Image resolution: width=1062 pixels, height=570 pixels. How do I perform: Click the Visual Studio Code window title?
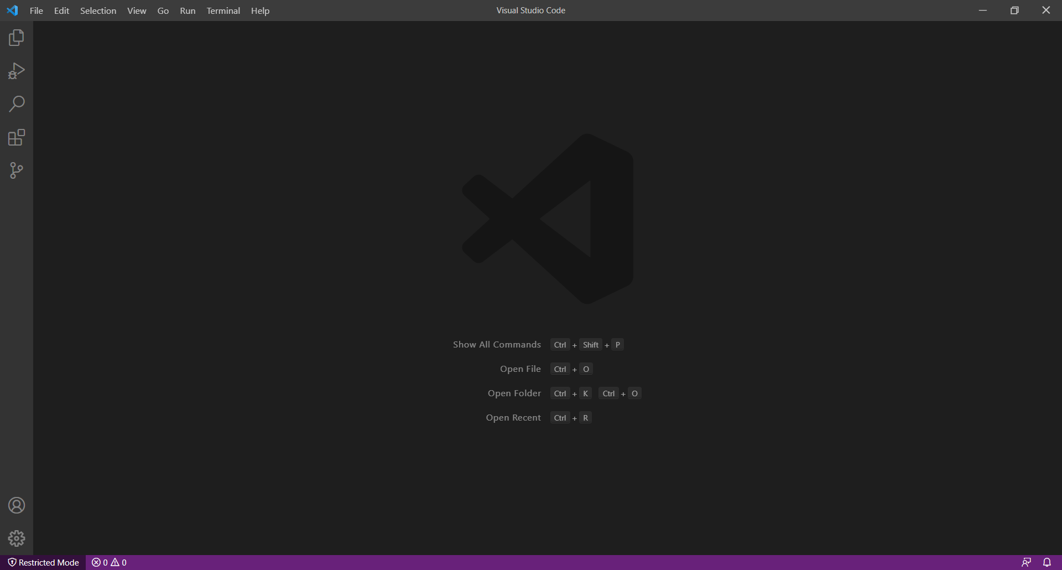click(x=531, y=11)
